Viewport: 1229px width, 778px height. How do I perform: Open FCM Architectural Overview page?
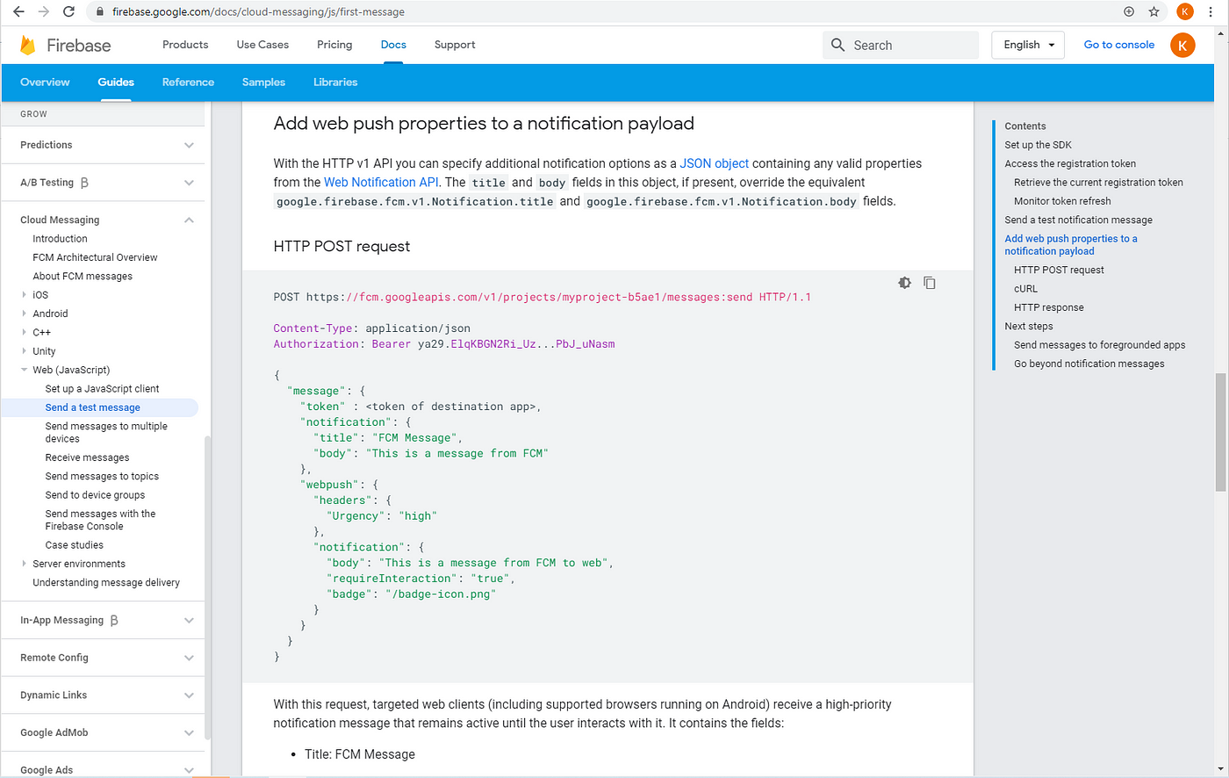tap(95, 257)
